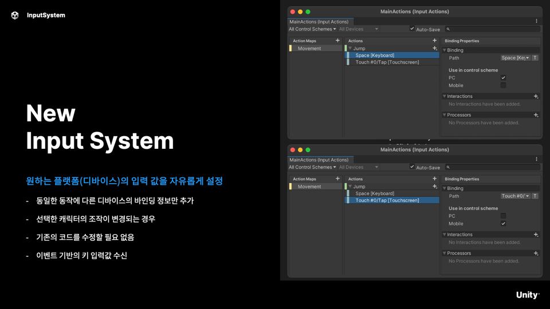Add a new action map in upper window
Screen dimensions: 550x309
tap(337, 41)
